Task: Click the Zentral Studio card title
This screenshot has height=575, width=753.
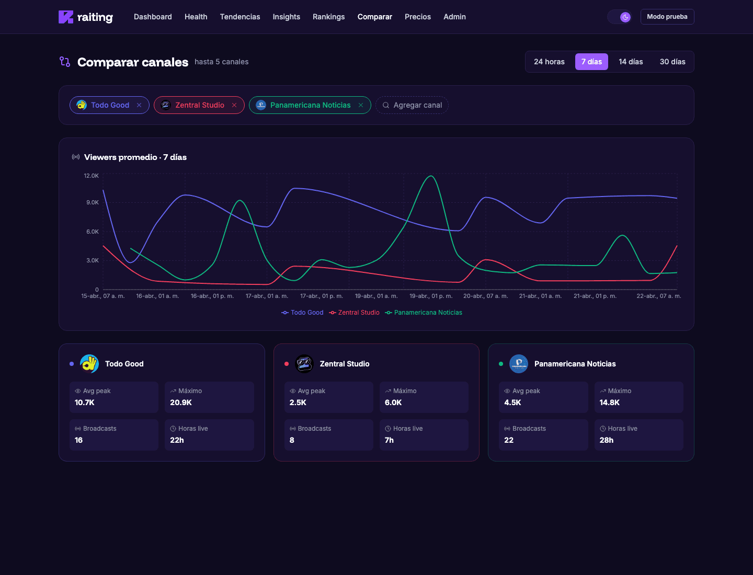Action: click(x=345, y=364)
